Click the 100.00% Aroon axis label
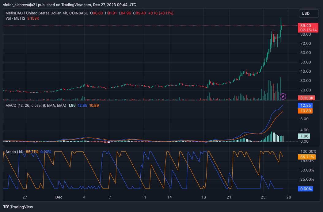The height and width of the screenshot is (212, 323). (308, 152)
